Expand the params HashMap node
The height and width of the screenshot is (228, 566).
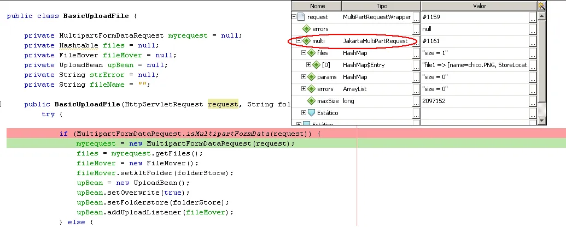[304, 77]
